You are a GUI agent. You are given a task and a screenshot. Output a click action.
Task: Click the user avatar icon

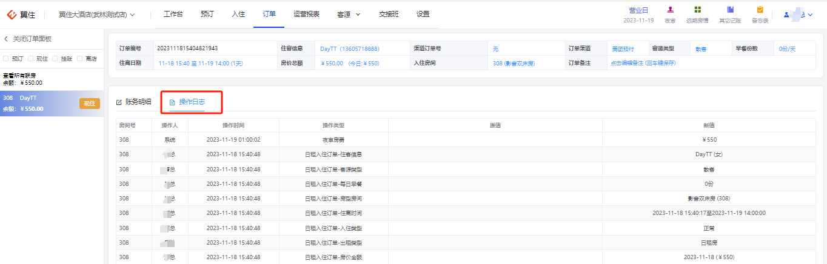(x=787, y=15)
